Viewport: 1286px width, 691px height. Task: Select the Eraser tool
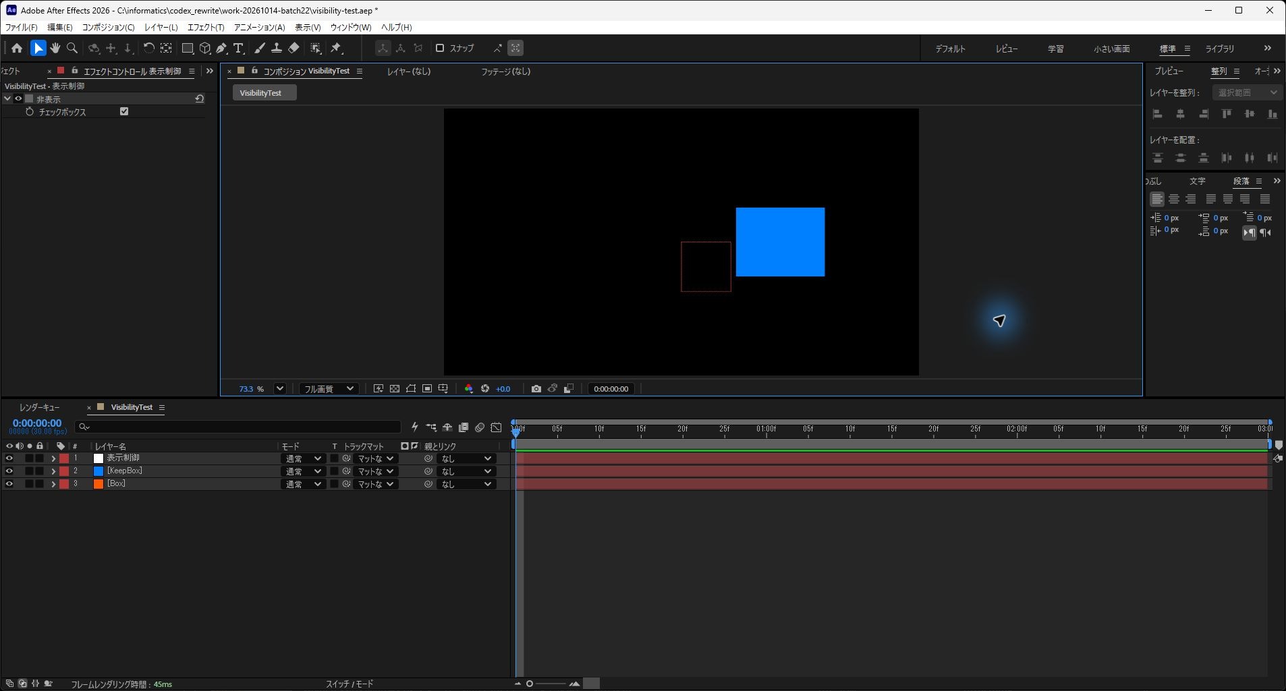tap(293, 48)
